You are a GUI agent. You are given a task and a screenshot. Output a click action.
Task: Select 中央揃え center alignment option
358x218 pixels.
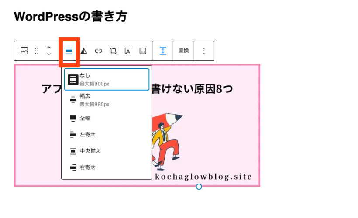pos(107,151)
